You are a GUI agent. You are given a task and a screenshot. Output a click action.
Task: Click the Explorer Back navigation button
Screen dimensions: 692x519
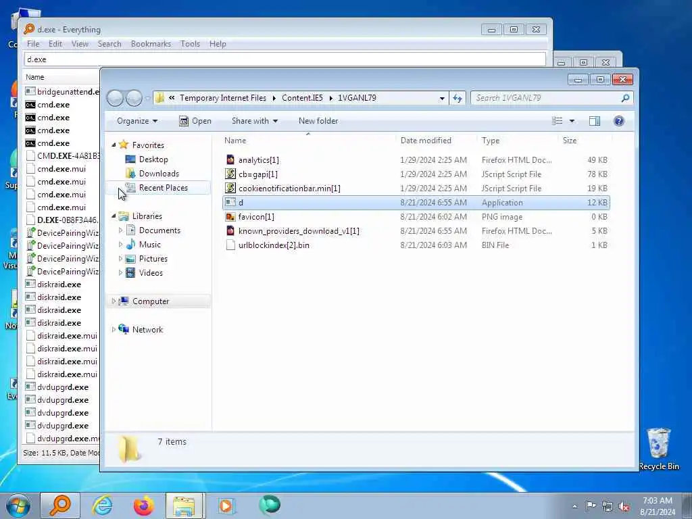(115, 98)
